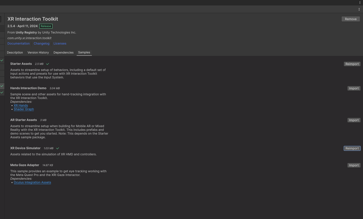The image size is (363, 219).
Task: Click the 2.5.4 · April 11, 2024 version text
Action: pyautogui.click(x=22, y=26)
